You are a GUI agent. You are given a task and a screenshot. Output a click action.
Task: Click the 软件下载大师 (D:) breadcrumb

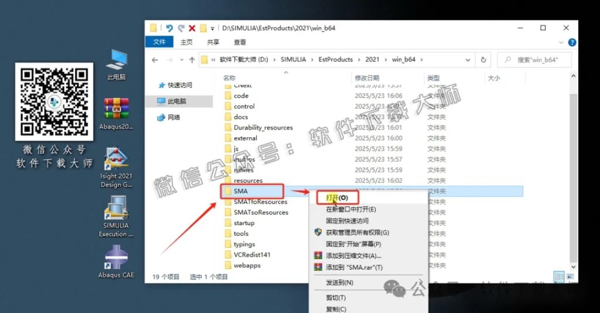(244, 59)
